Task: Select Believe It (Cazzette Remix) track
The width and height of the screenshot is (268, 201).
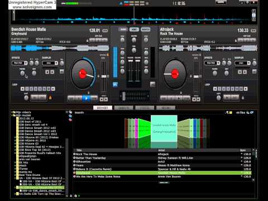Action: pos(162,169)
